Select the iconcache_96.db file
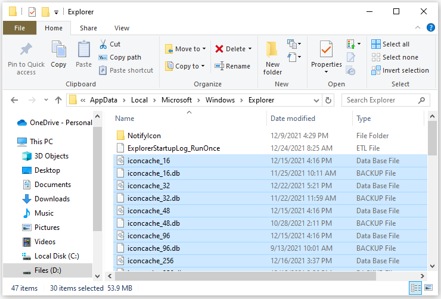The width and height of the screenshot is (441, 299). (x=270, y=248)
